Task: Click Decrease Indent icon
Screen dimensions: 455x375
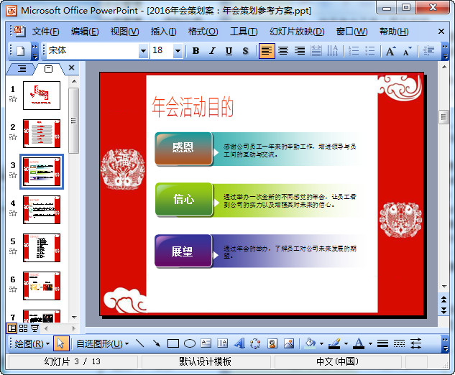Action: (428, 51)
